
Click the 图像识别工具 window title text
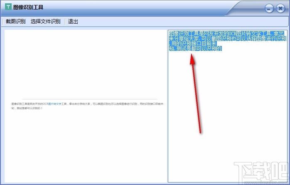[x=28, y=7]
